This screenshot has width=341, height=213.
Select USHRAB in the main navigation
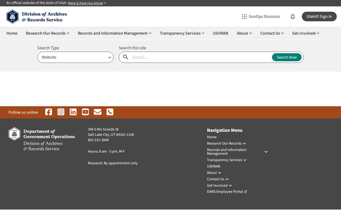click(221, 33)
